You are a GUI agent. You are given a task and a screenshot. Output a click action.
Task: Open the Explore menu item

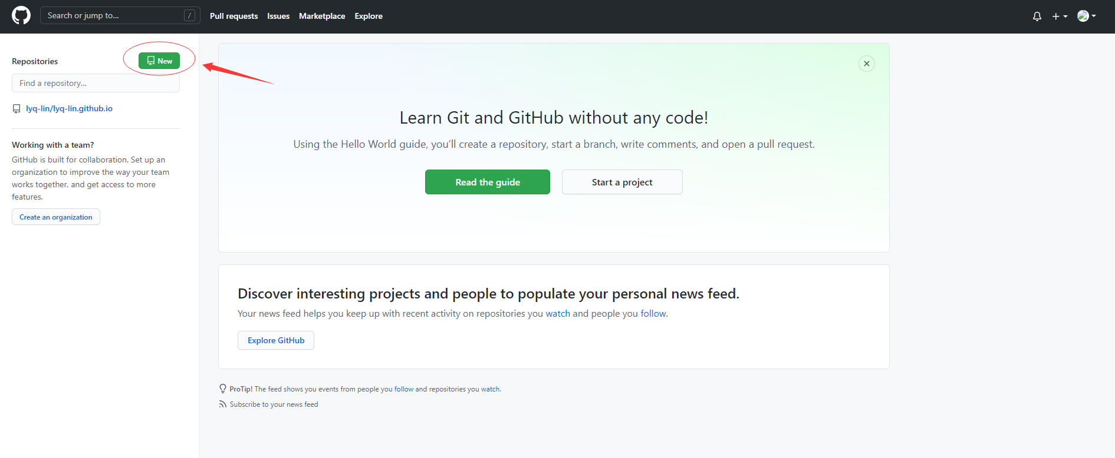pyautogui.click(x=369, y=16)
